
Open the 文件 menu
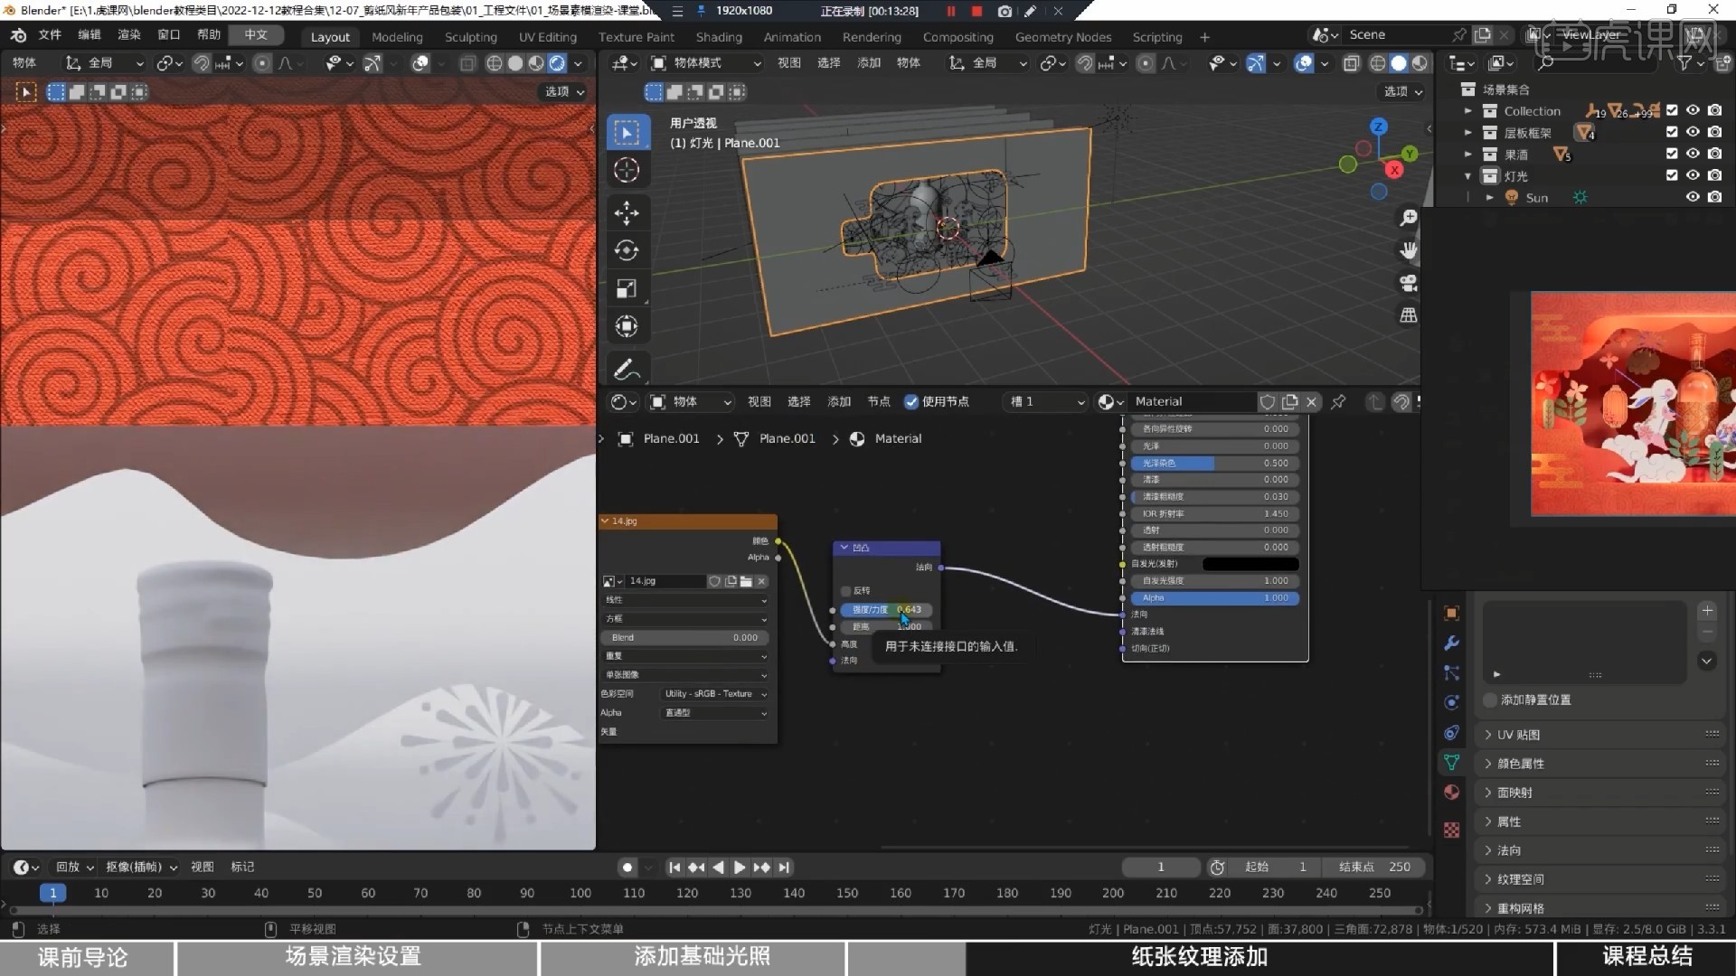[x=50, y=34]
